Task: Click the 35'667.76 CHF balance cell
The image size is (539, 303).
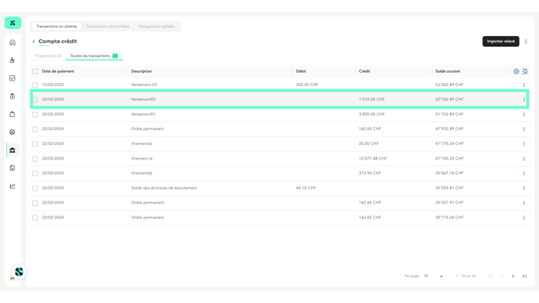Action: click(x=449, y=173)
